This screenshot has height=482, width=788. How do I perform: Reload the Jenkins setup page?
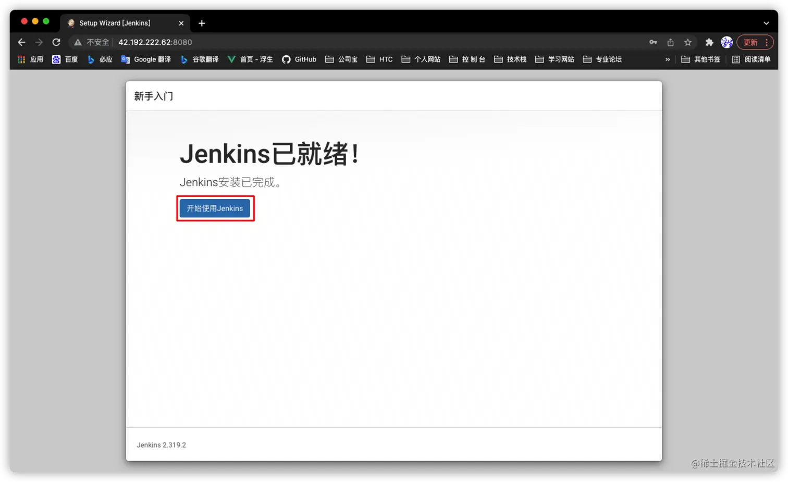[56, 42]
